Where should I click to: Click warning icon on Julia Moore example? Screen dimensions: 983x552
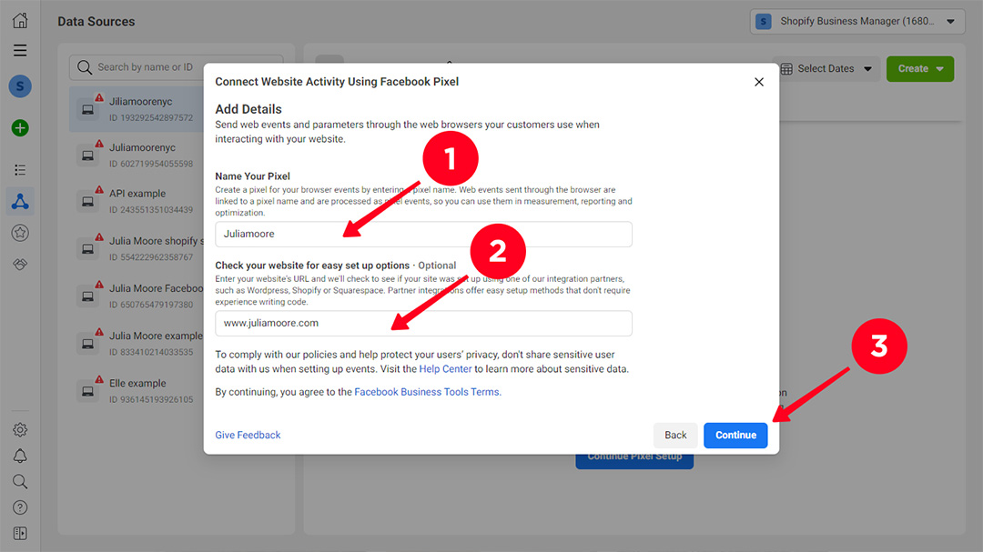(x=99, y=332)
